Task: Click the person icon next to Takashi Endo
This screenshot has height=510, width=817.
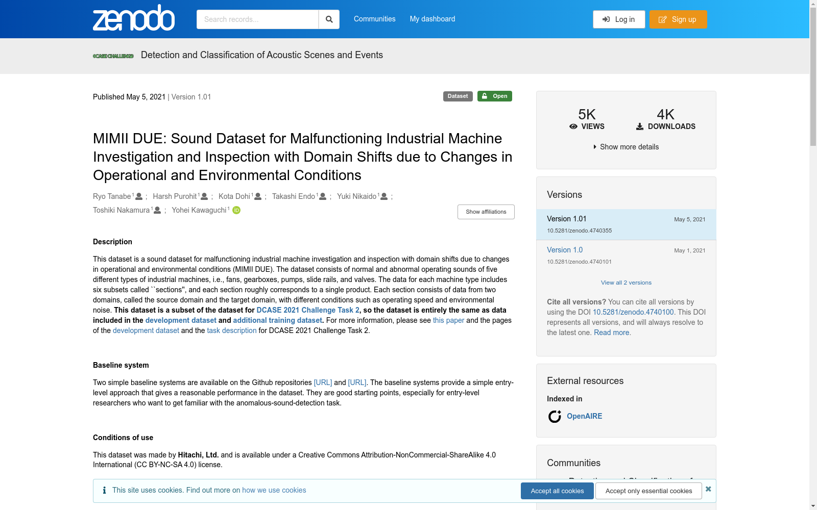Action: tap(323, 196)
